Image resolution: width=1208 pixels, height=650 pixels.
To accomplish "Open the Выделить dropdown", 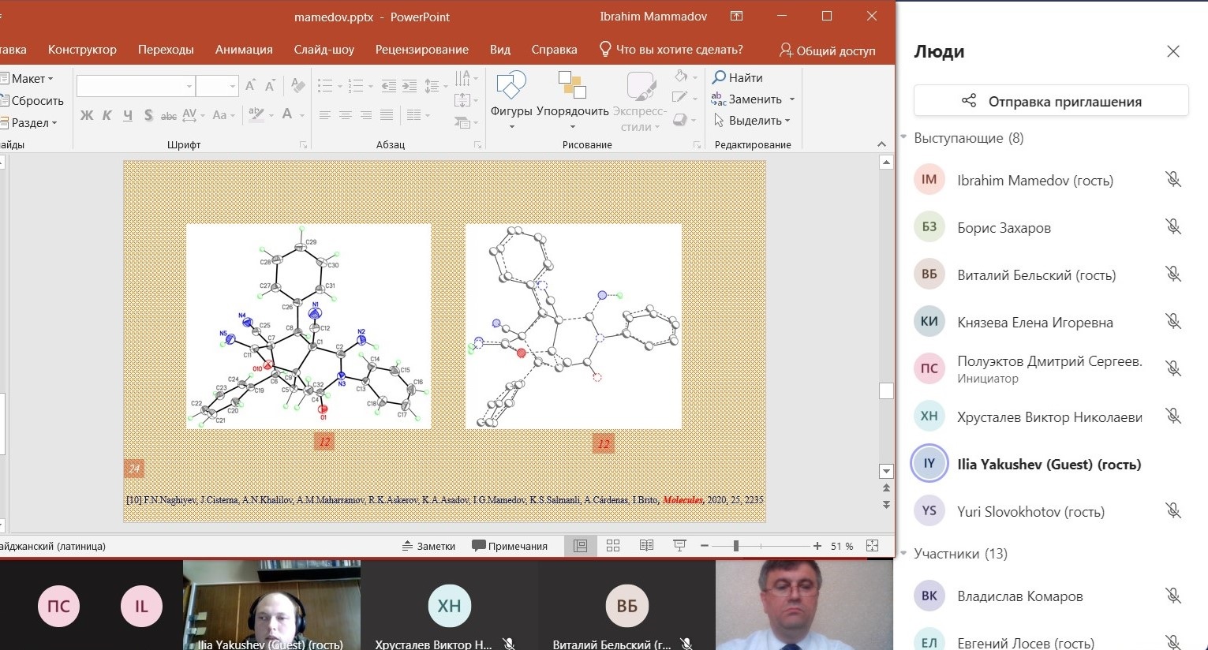I will point(754,121).
